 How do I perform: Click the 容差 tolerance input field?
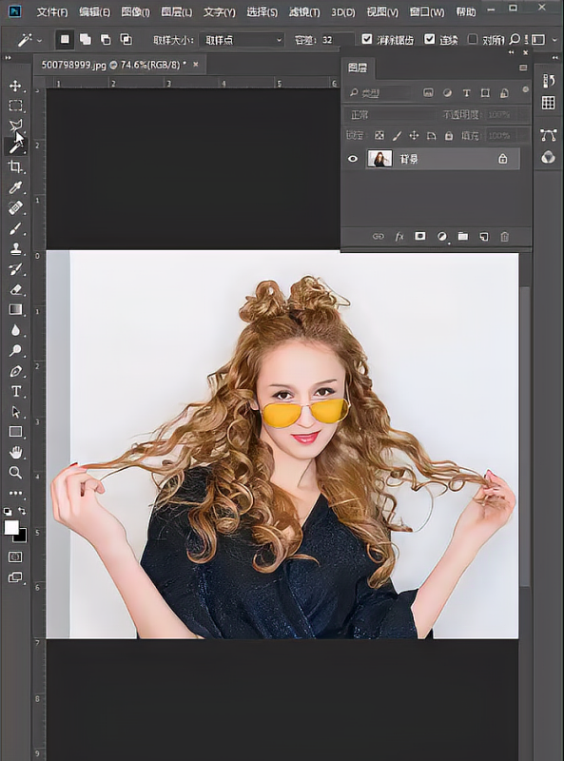(337, 40)
